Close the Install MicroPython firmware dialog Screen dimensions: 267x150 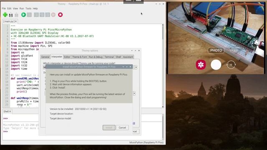[131, 67]
